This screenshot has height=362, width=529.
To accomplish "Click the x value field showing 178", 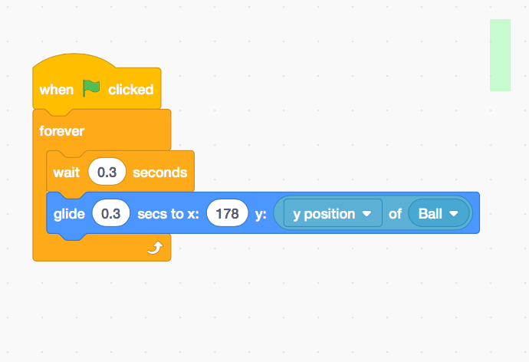I will (x=227, y=213).
